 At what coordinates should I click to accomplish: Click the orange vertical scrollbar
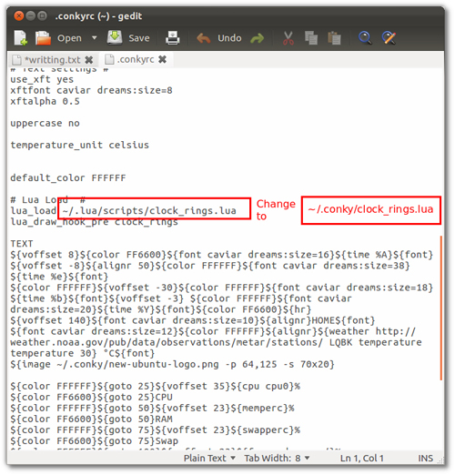[441, 308]
